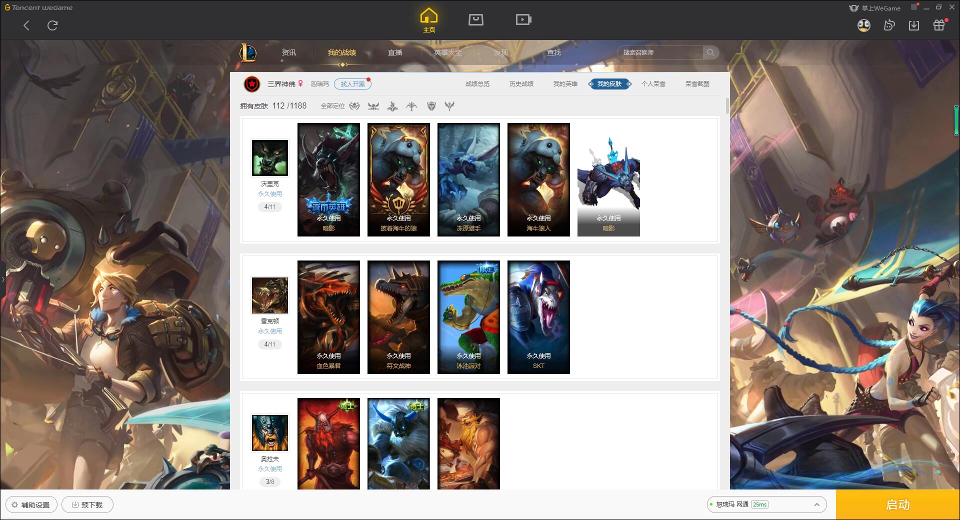Select third role filter icon
Image resolution: width=960 pixels, height=520 pixels.
point(392,106)
